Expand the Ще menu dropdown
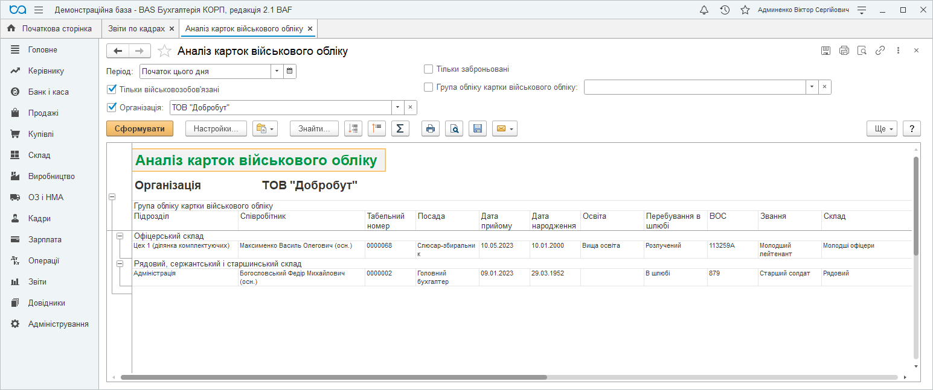Screen dimensions: 933x390 click(x=881, y=128)
